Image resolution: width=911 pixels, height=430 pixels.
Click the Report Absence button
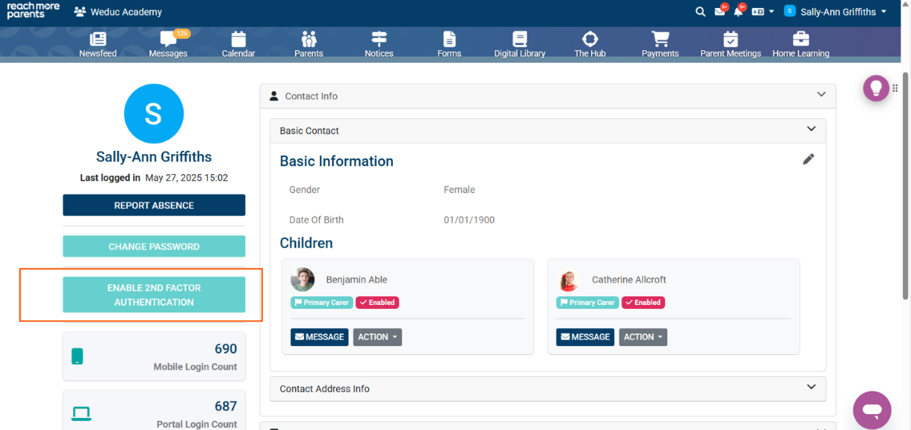point(154,205)
